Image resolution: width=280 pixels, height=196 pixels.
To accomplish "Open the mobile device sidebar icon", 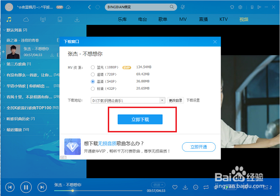I will (60, 19).
